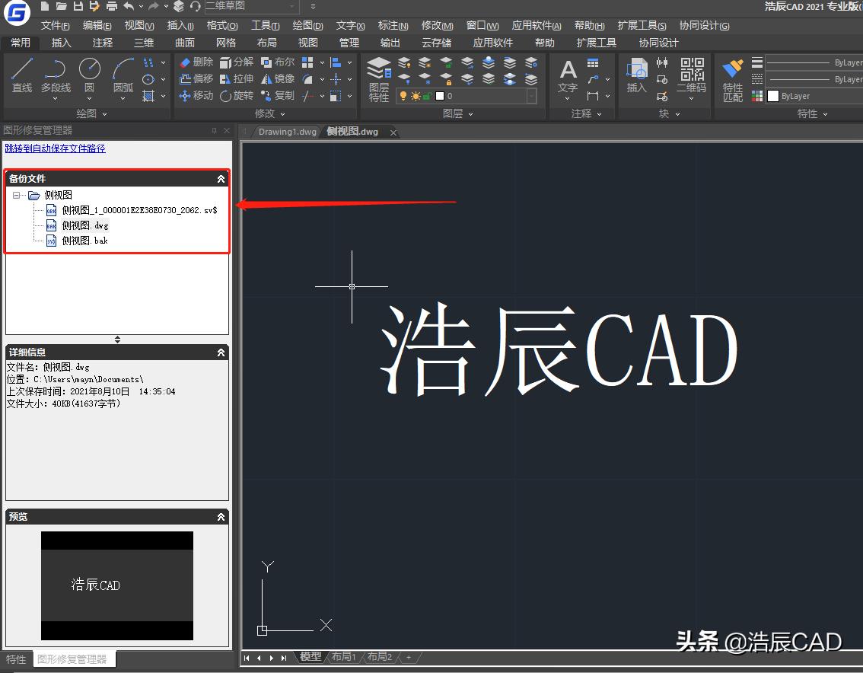Select the 文字 text tool

click(568, 77)
